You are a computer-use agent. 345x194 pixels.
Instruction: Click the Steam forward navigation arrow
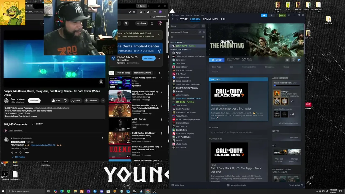(x=177, y=19)
